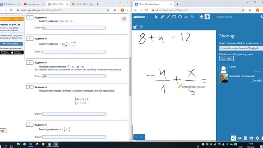Click the Redo arrow in IDroo
This screenshot has width=263, height=148.
coord(141,27)
